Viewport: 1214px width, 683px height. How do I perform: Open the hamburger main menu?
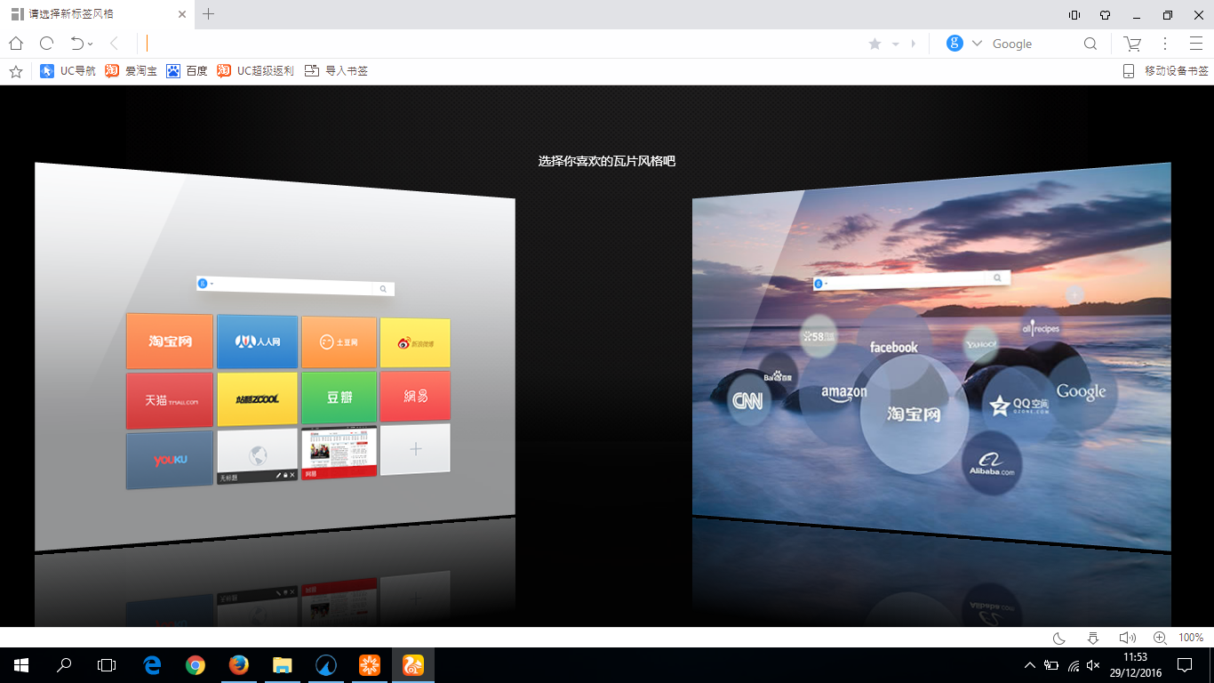(x=1195, y=44)
